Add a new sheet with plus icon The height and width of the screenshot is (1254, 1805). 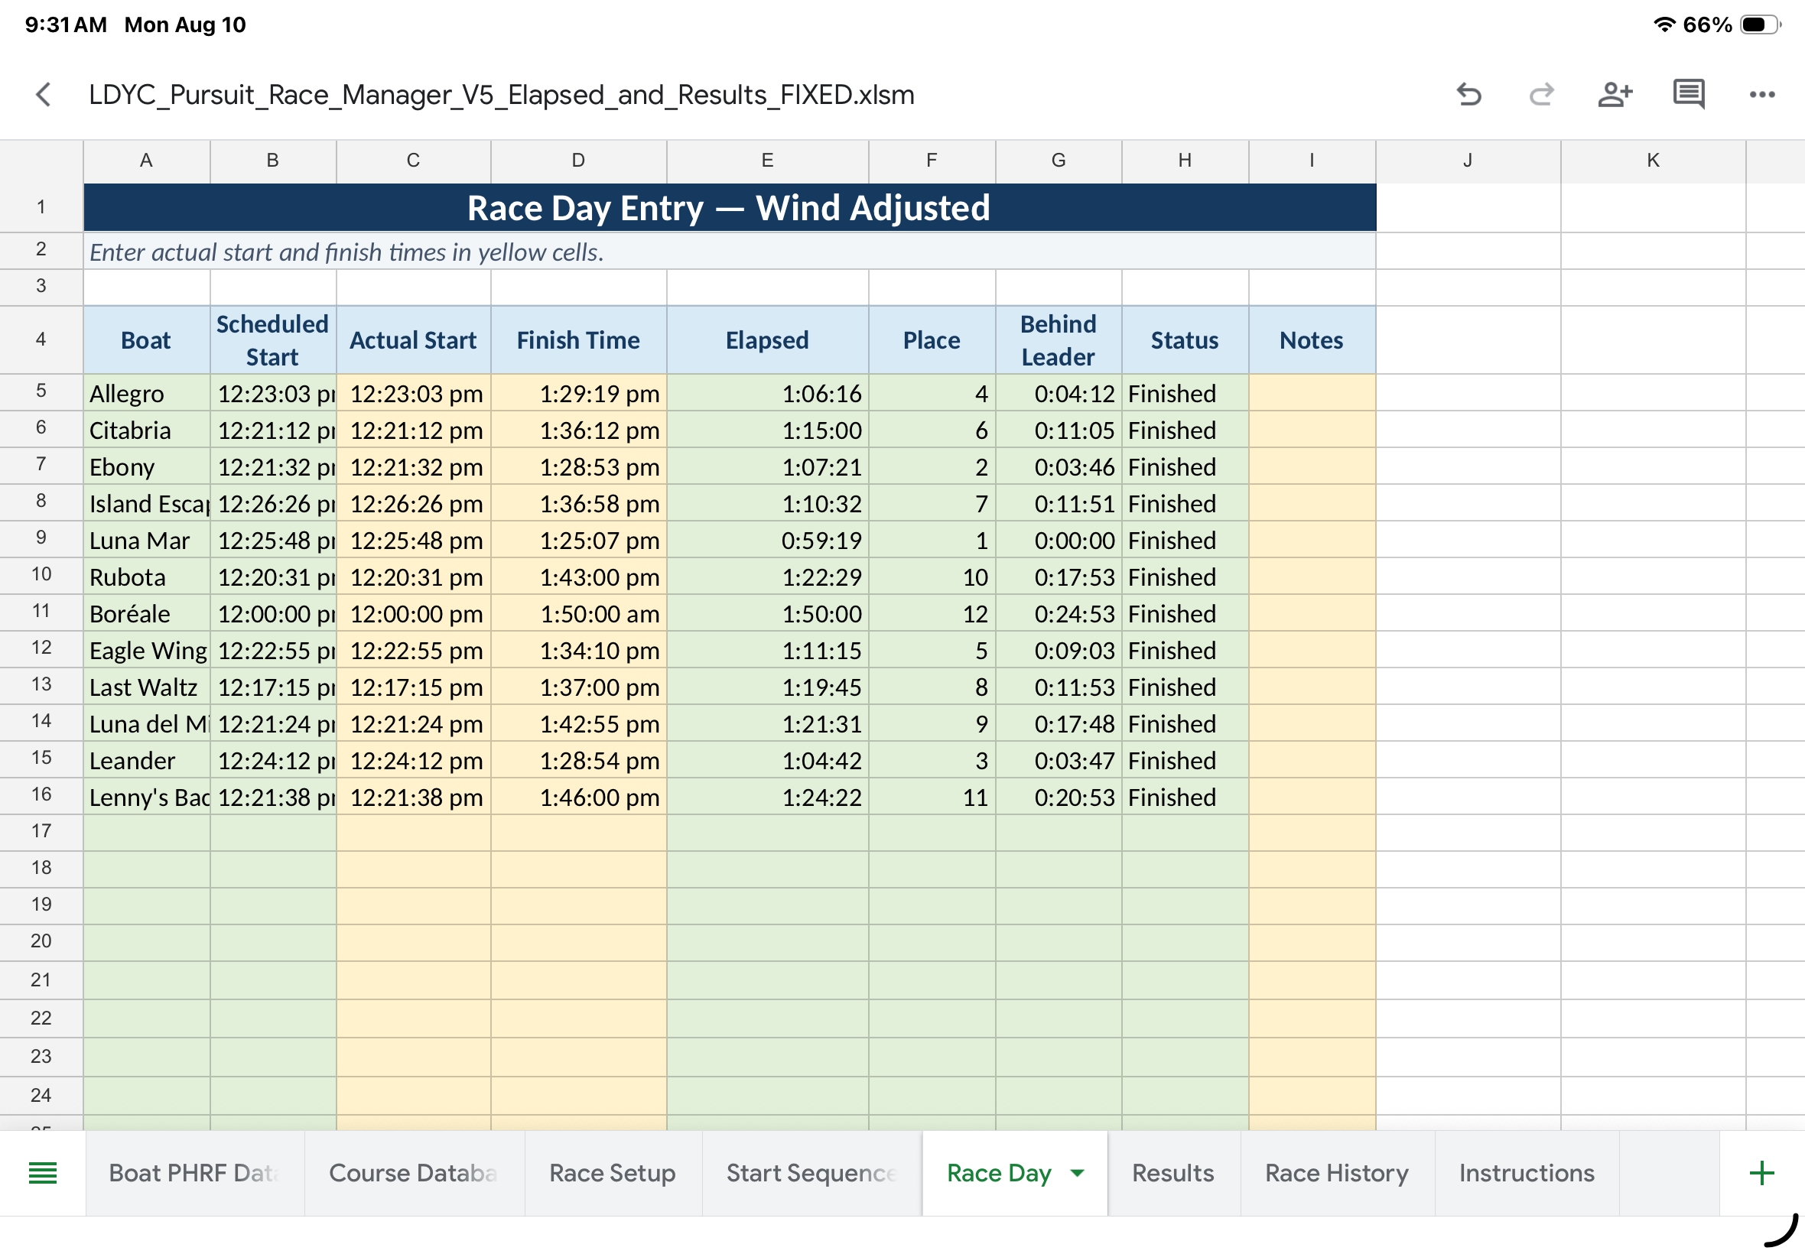pos(1761,1173)
